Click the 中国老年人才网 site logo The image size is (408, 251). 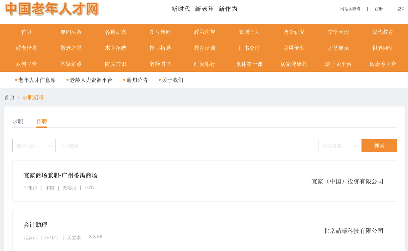point(52,9)
